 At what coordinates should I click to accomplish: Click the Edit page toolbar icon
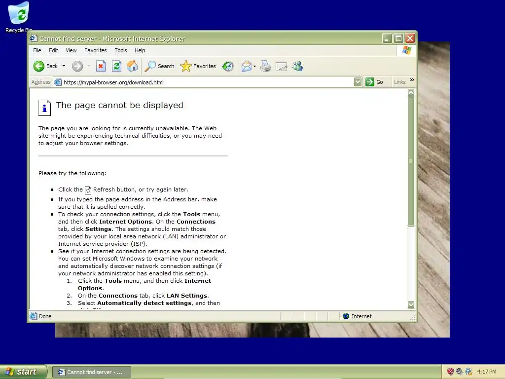(281, 67)
